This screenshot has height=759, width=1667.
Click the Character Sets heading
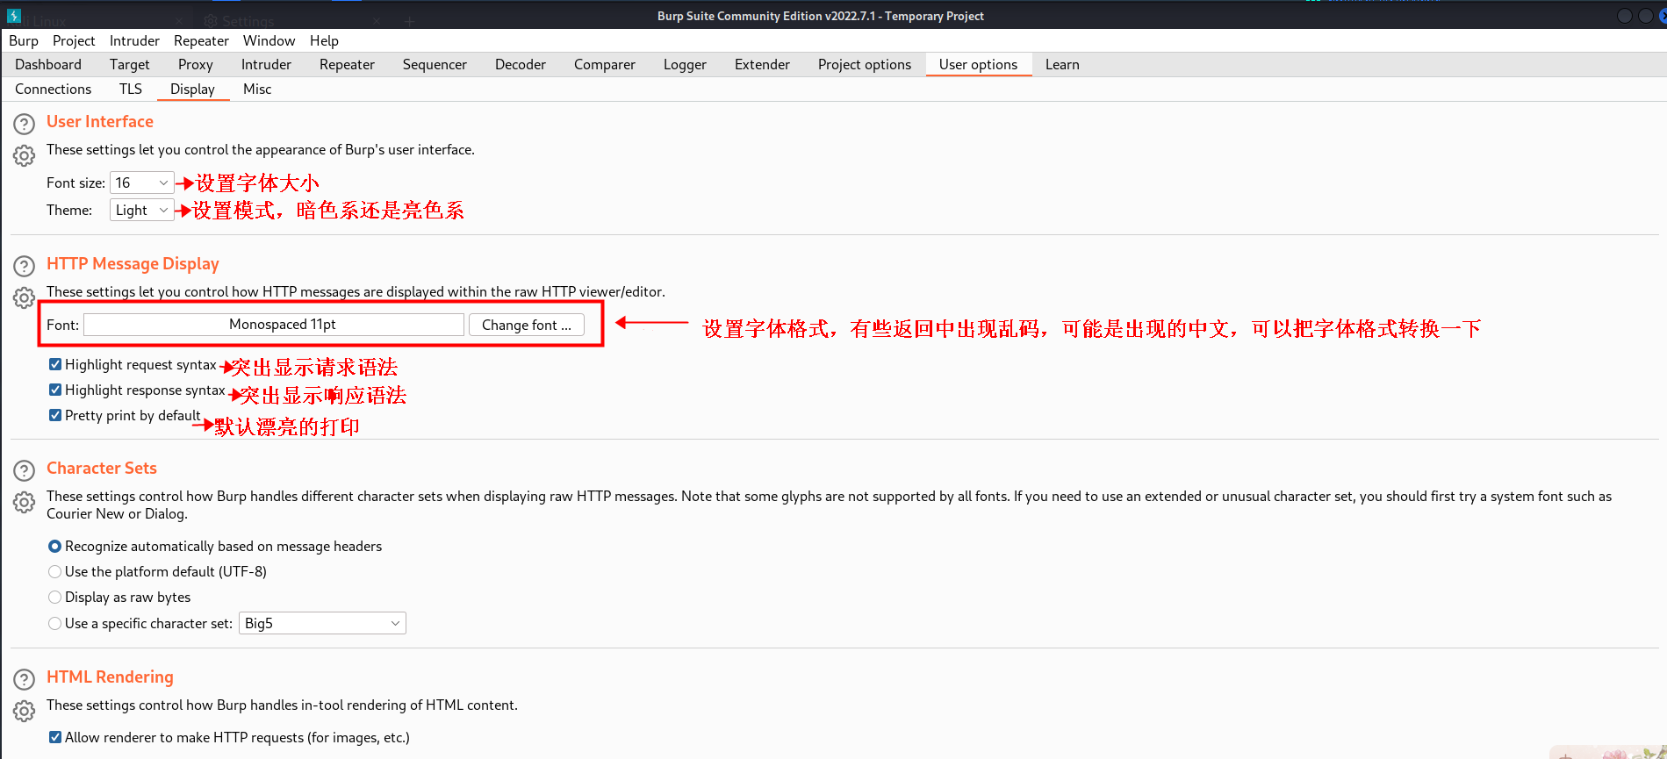click(102, 468)
